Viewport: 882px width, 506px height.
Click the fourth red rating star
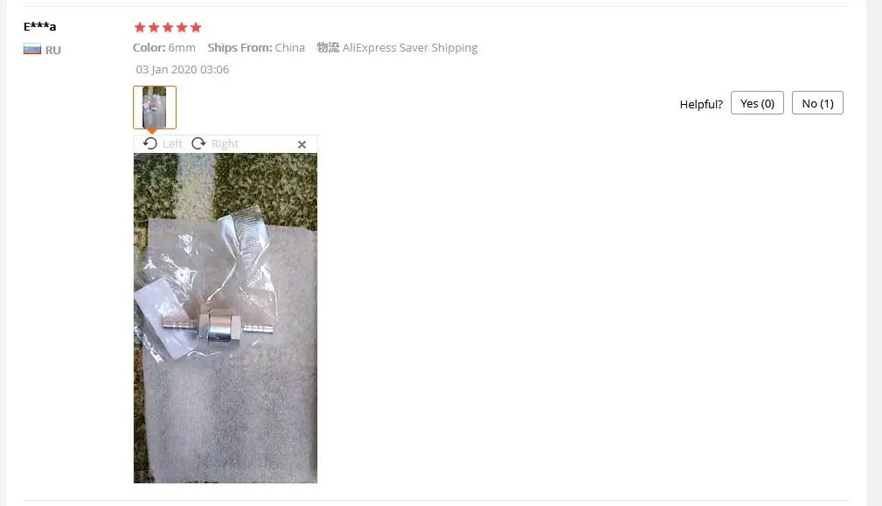182,27
